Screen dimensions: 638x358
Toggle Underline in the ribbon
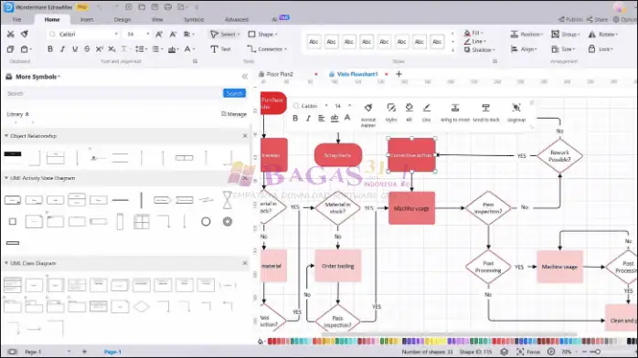tap(75, 49)
